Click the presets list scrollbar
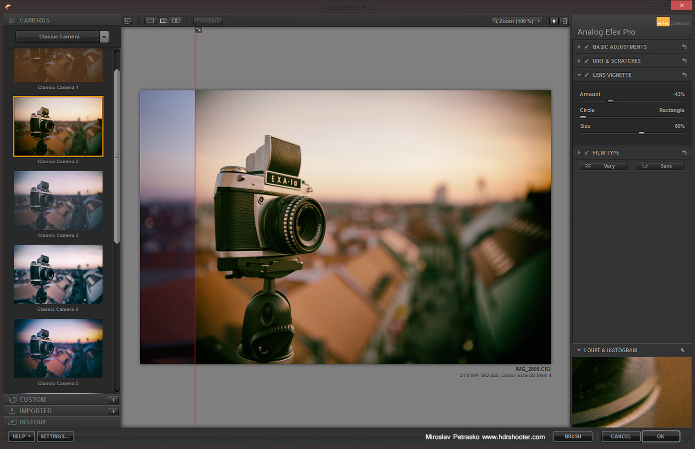This screenshot has width=695, height=449. (117, 156)
